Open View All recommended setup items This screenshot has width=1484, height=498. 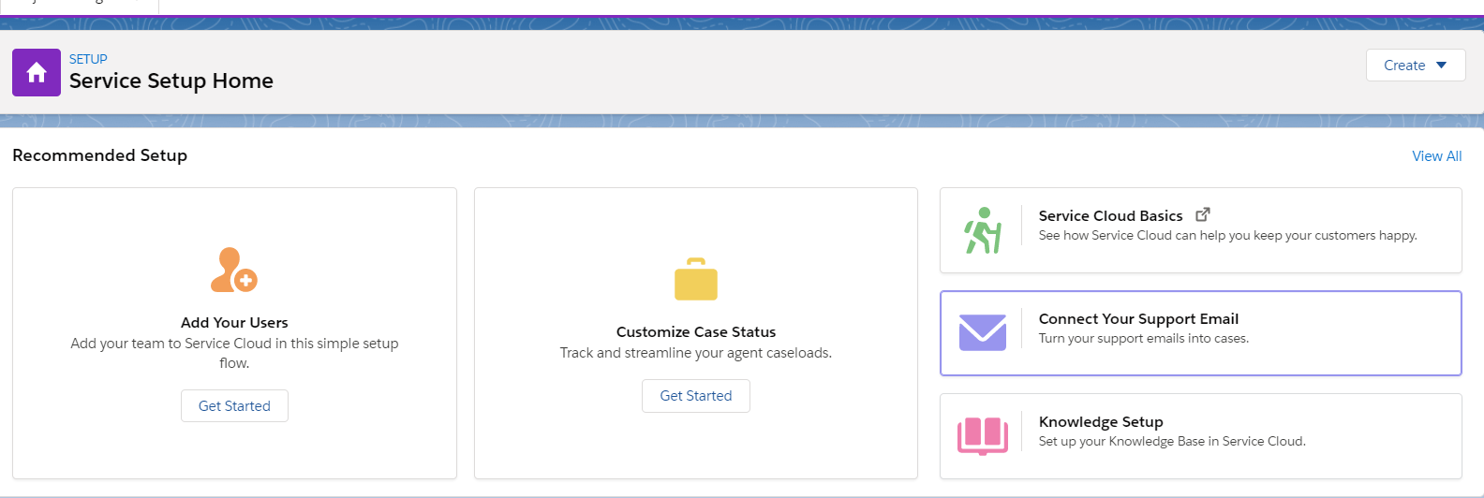point(1436,156)
